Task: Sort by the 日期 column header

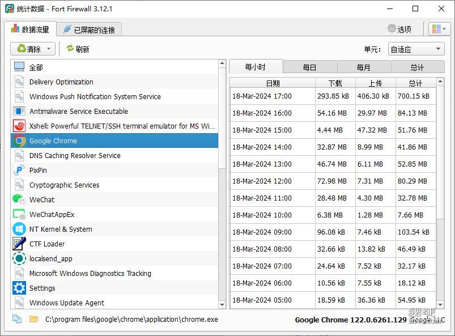Action: tap(273, 83)
